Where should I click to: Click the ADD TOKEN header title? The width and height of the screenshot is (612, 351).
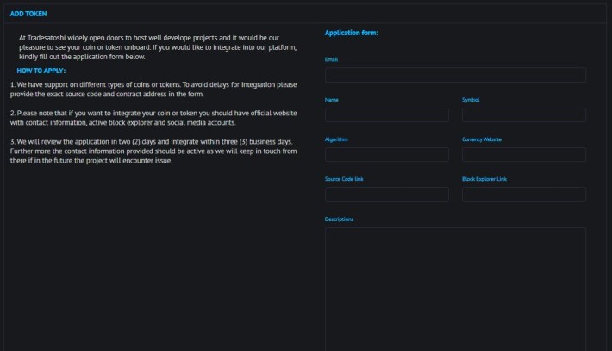pos(28,14)
